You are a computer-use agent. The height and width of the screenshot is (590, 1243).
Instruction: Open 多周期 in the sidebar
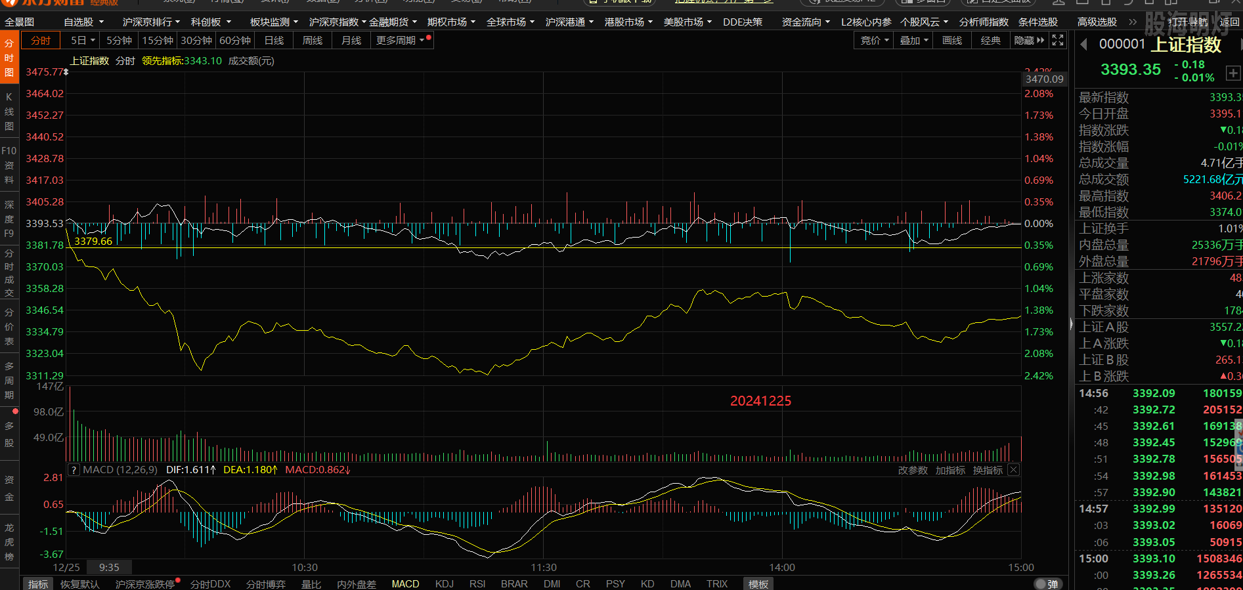pyautogui.click(x=9, y=381)
